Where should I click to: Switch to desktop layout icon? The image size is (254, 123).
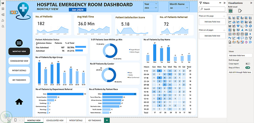click(x=9, y=120)
